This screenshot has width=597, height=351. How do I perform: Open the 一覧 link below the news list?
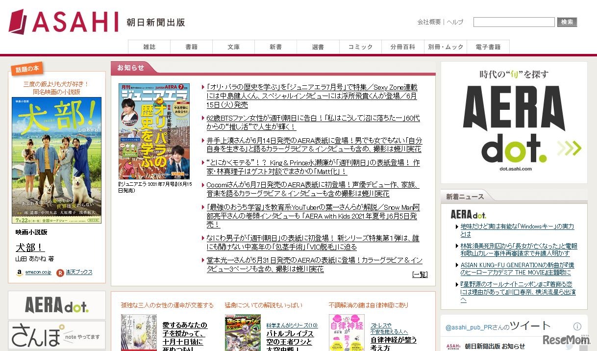[x=419, y=275]
